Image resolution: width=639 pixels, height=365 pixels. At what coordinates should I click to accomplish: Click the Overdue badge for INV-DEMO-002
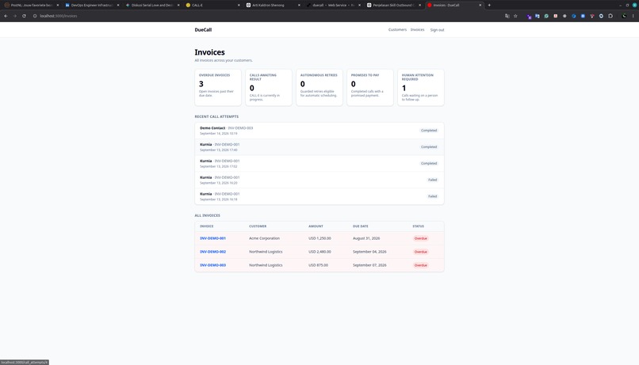click(420, 252)
